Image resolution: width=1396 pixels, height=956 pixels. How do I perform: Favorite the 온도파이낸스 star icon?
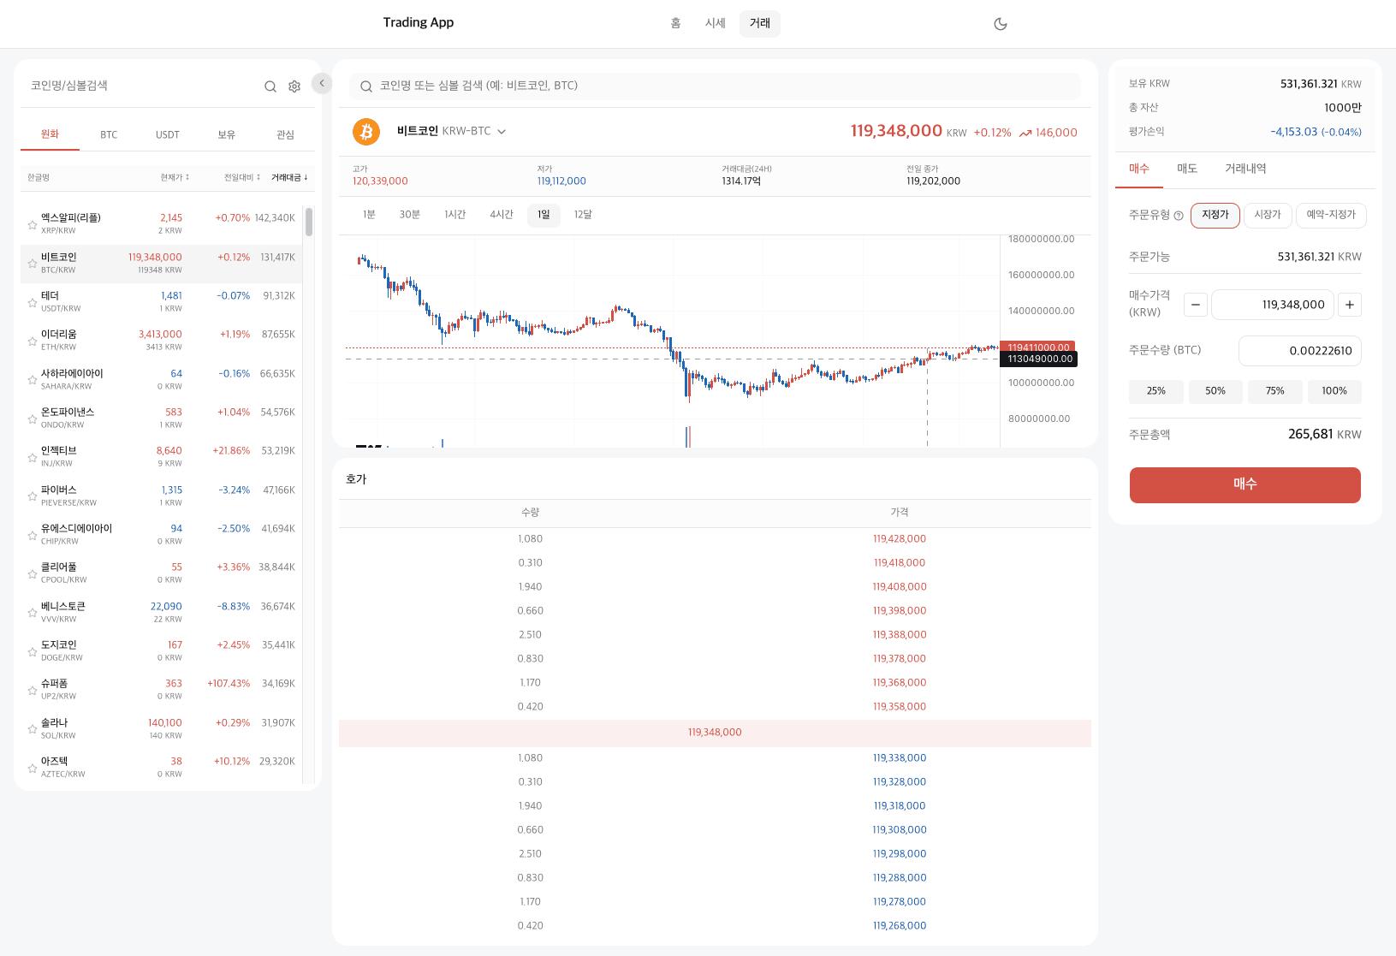pos(33,419)
